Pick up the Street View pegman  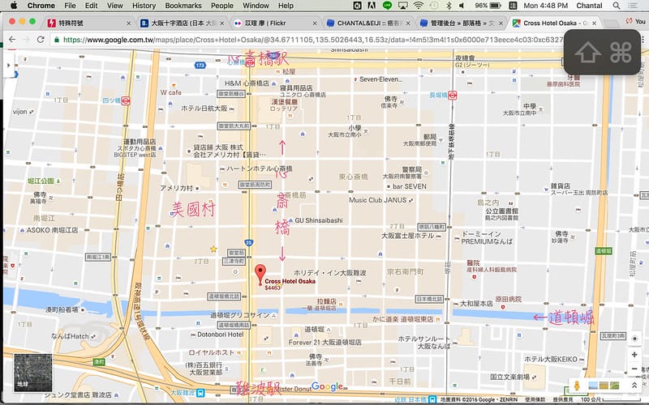[x=577, y=386]
